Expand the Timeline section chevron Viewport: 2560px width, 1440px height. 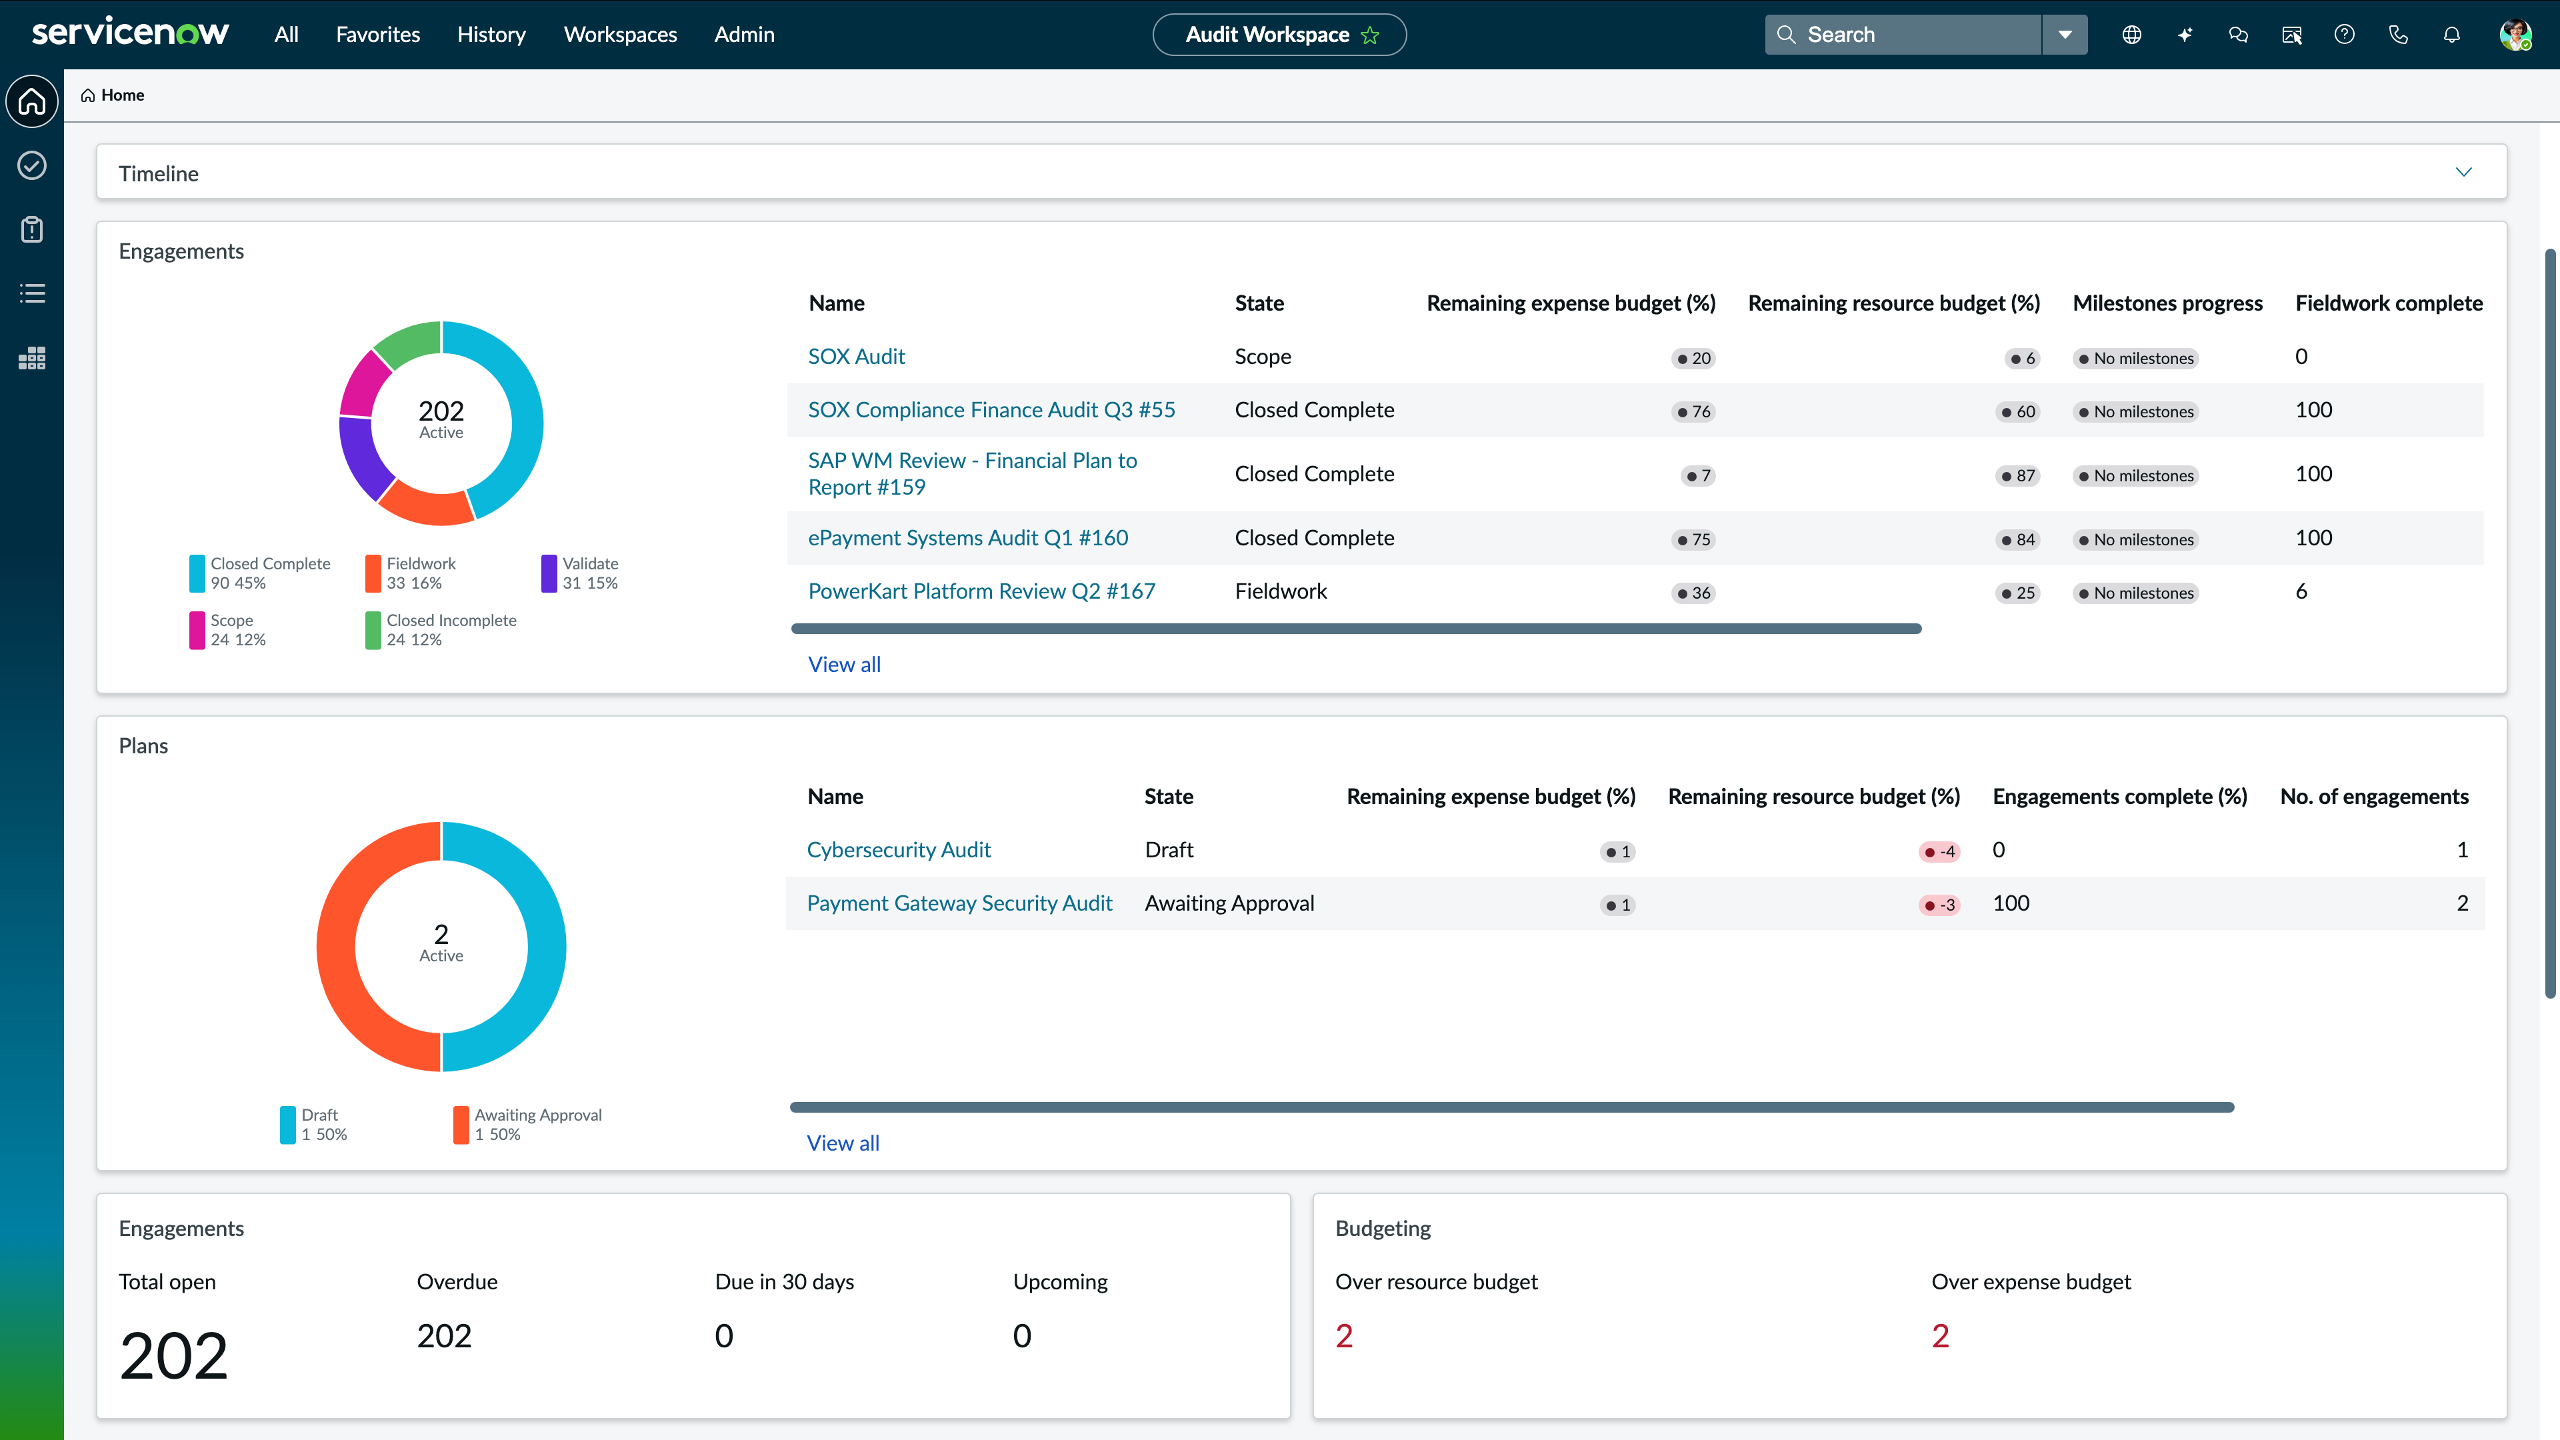(x=2463, y=172)
